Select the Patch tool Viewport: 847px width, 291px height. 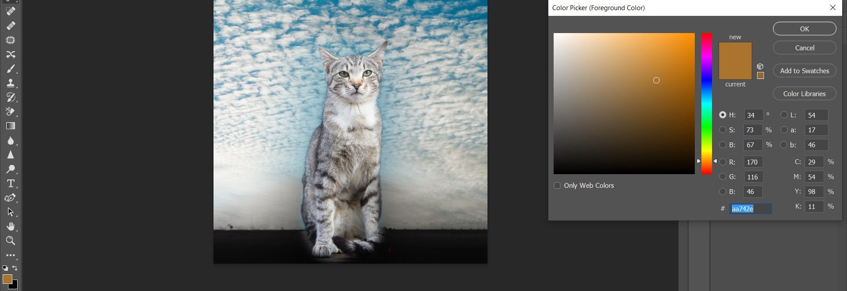pyautogui.click(x=11, y=40)
